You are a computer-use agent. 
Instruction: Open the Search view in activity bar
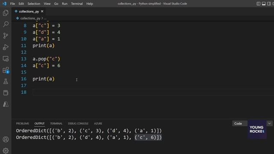[x=6, y=24]
